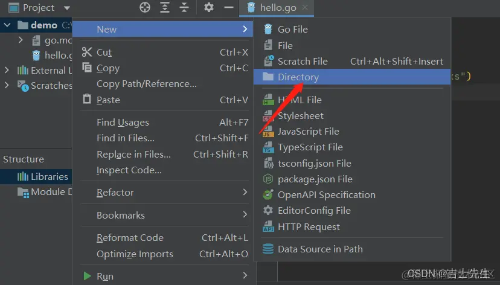Image resolution: width=500 pixels, height=285 pixels.
Task: Create a new Scratch File
Action: coord(352,61)
